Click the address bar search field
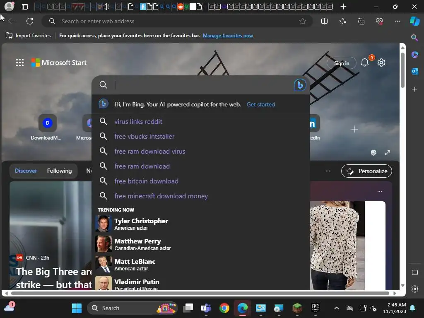424x318 pixels. pyautogui.click(x=177, y=21)
